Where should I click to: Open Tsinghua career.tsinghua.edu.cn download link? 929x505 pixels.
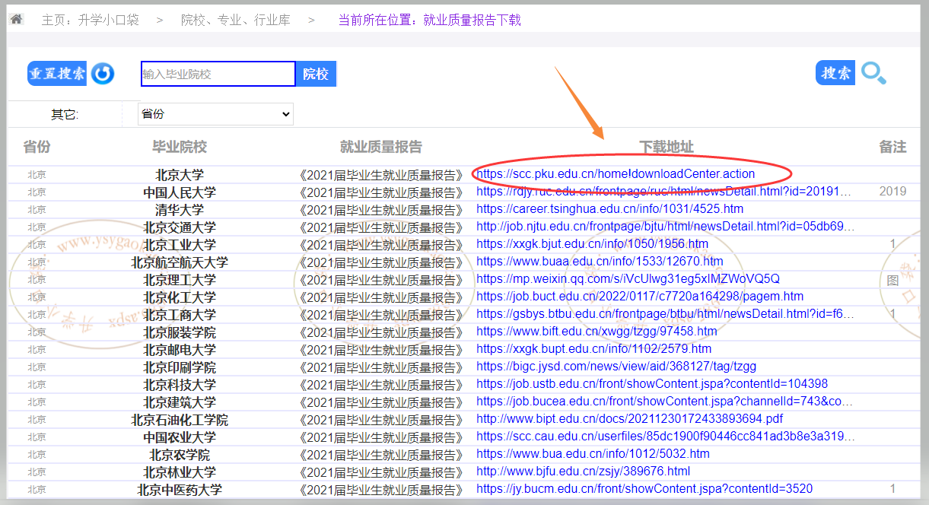click(x=609, y=209)
